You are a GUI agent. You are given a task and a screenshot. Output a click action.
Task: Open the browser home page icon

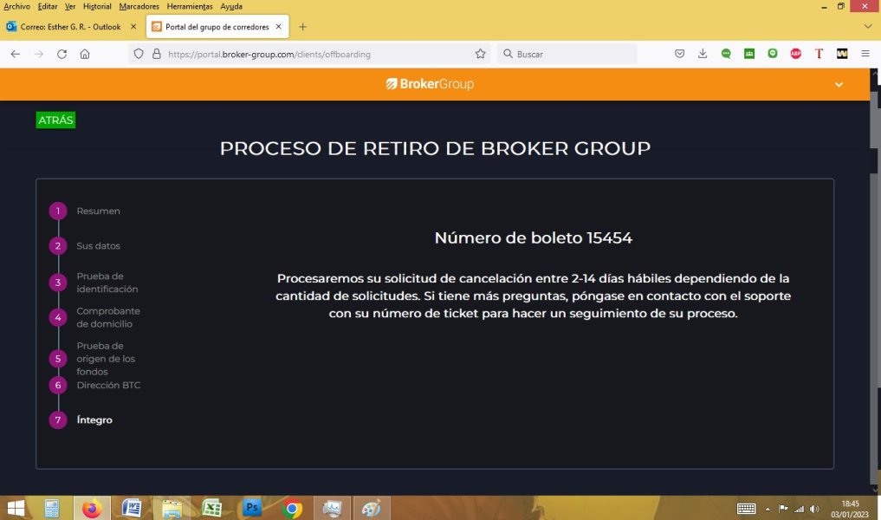pos(85,54)
